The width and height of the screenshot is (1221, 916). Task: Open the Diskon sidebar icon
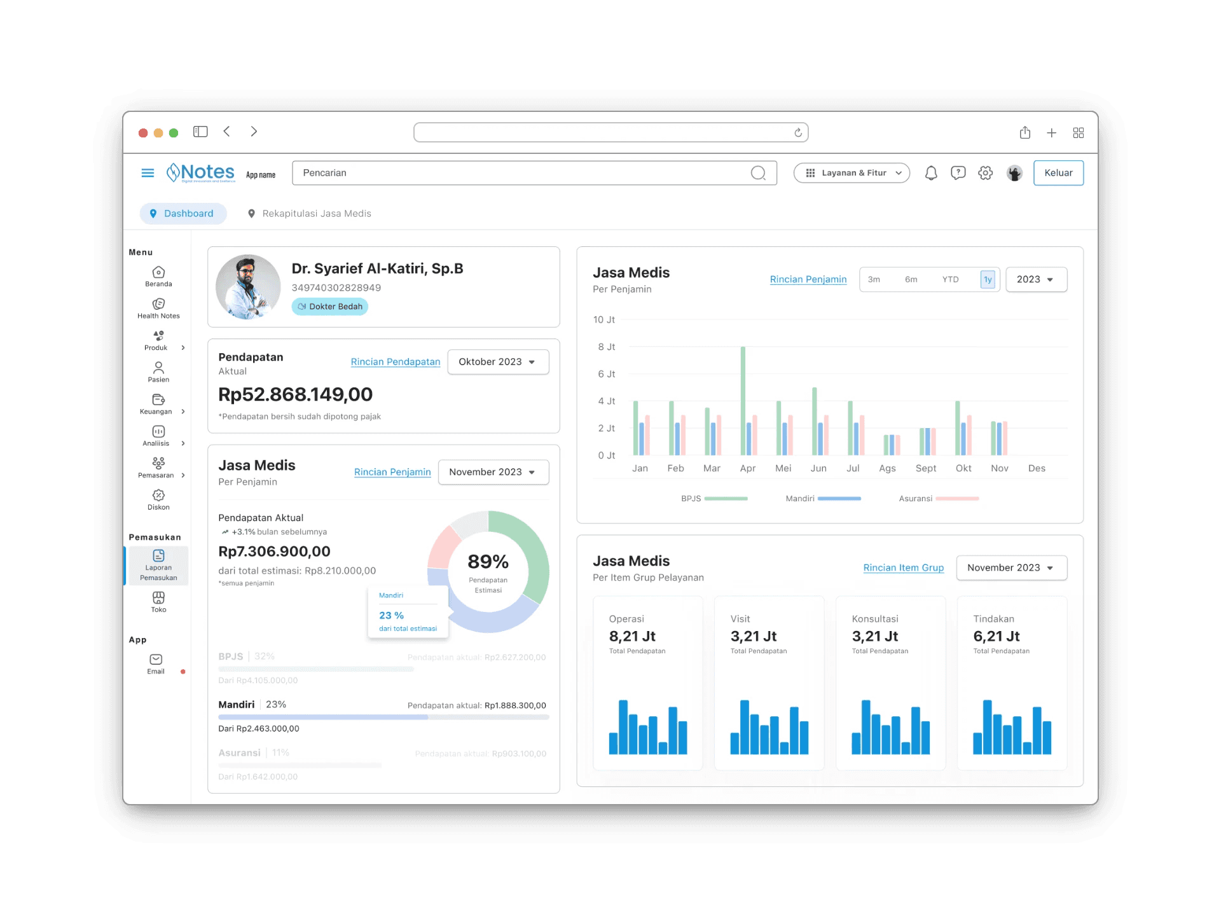[158, 499]
